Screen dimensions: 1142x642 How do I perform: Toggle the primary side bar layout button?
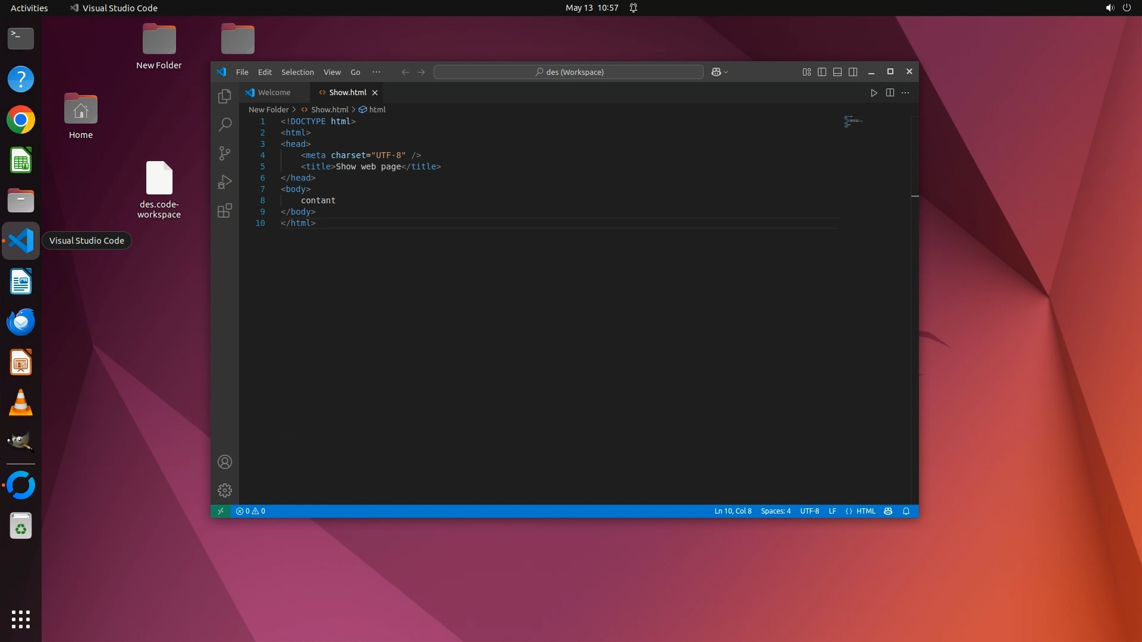point(822,72)
